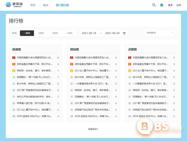Click the start date 2021-08-18 field
This screenshot has width=187, height=141.
(x=89, y=33)
